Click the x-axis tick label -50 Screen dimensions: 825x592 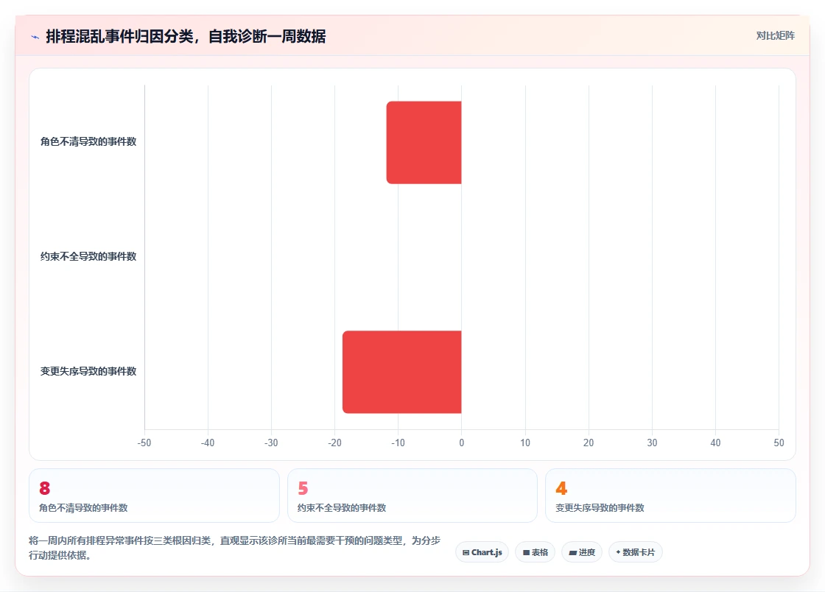pyautogui.click(x=144, y=443)
